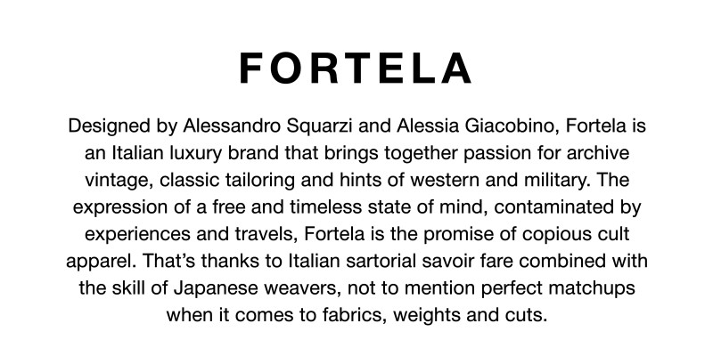
Task: Click the phrase 'perfect matchups'
Action: tap(558, 287)
